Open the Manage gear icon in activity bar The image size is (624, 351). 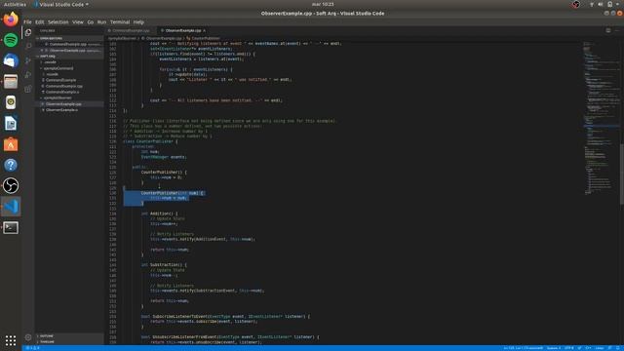click(28, 337)
